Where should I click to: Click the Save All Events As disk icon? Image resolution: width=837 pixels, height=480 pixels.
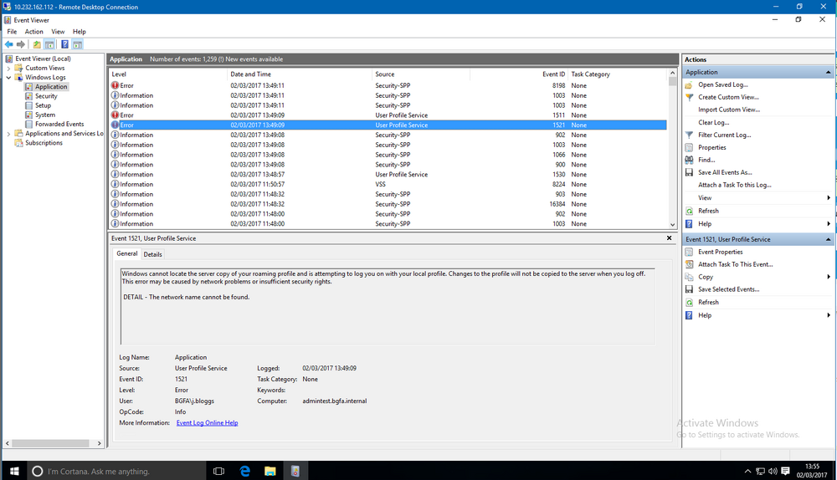689,172
